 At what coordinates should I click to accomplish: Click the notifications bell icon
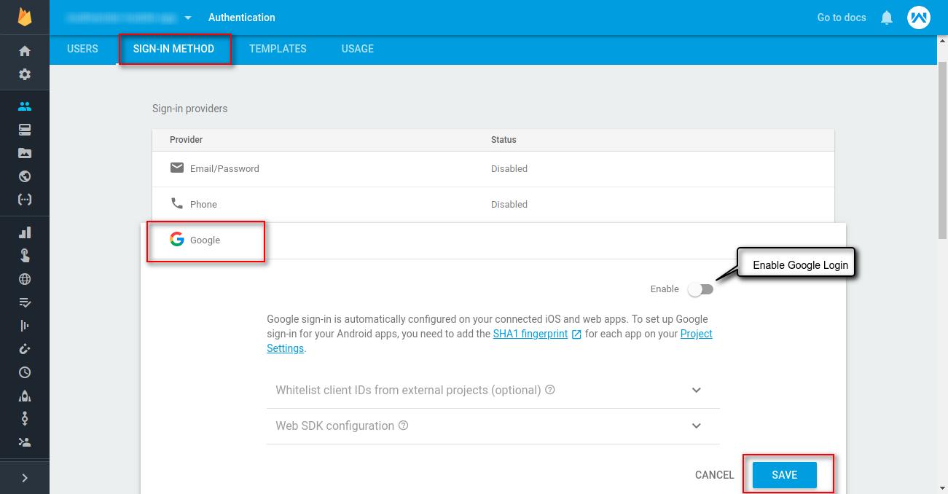click(x=886, y=17)
